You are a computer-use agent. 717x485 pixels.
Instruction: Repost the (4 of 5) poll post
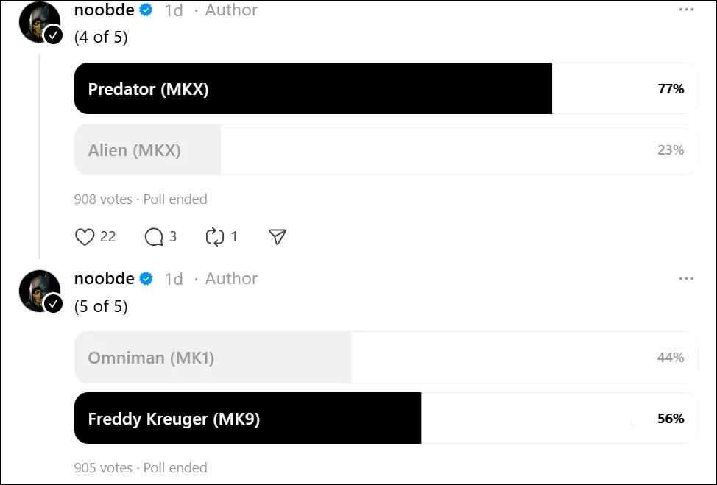(x=214, y=237)
